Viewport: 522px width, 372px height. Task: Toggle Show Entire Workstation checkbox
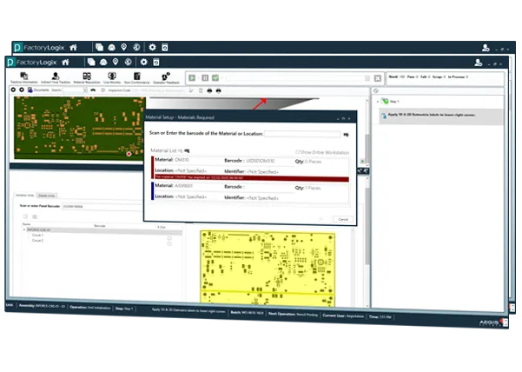[297, 152]
